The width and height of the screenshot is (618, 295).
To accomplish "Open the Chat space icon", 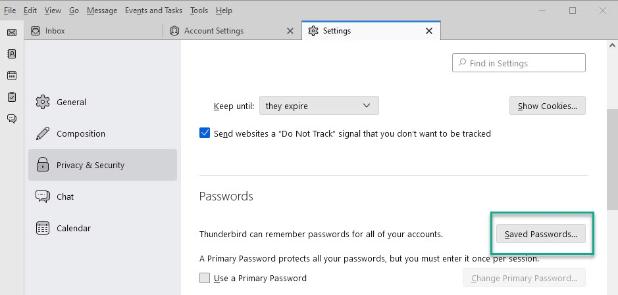I will point(12,119).
